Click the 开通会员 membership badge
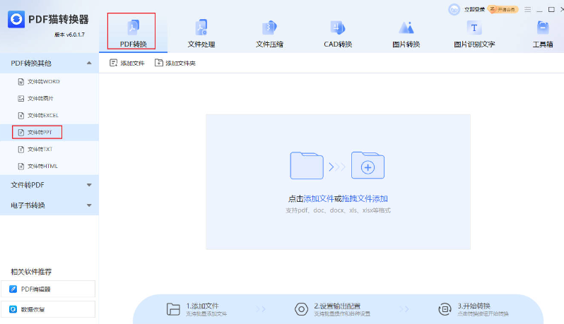This screenshot has height=324, width=564. tap(503, 9)
